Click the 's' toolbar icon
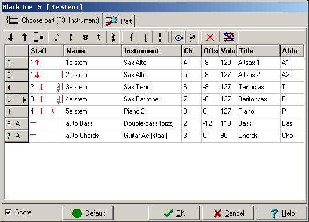Viewport: 309px width, 222px height. tap(85, 37)
